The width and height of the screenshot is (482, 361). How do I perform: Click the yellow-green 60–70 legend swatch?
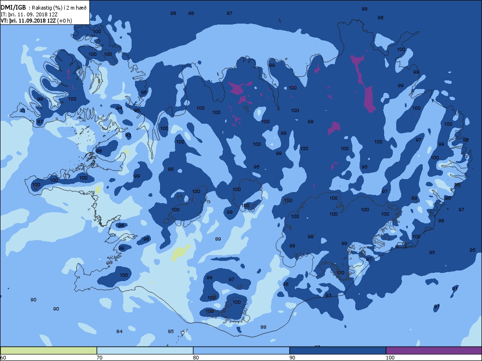tap(49, 350)
